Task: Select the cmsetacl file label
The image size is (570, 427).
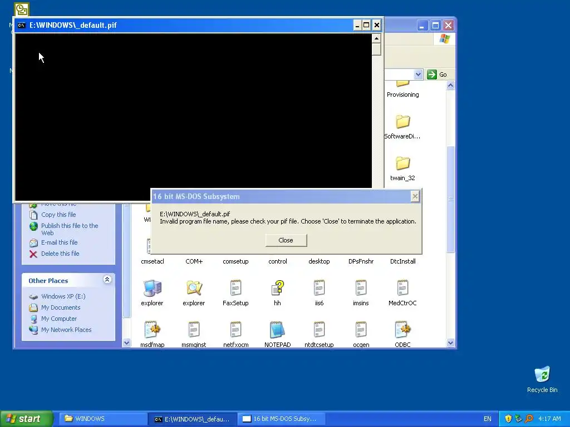Action: 153,261
